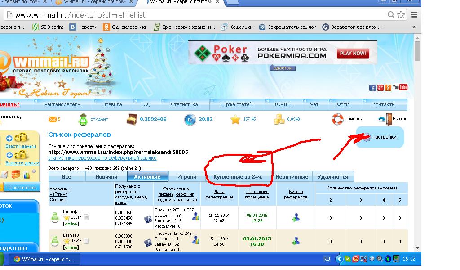Screen dimensions: 460x270
Task: Select the Неактивные referrals tab
Action: pyautogui.click(x=292, y=177)
